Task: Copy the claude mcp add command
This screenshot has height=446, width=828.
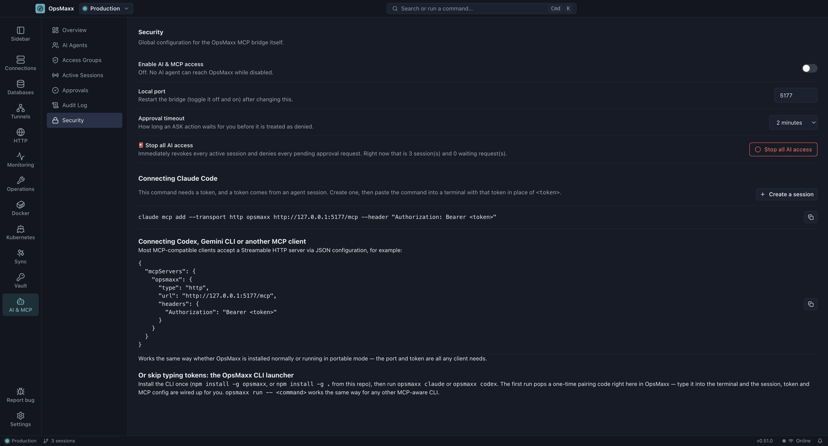Action: coord(811,217)
